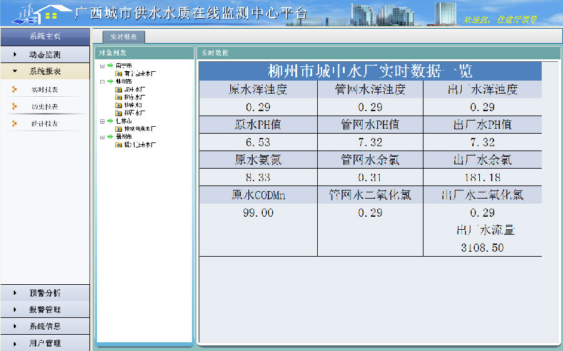The image size is (563, 351).
Task: Click the orange arrow icon beside 统计报表
Action: tap(14, 124)
